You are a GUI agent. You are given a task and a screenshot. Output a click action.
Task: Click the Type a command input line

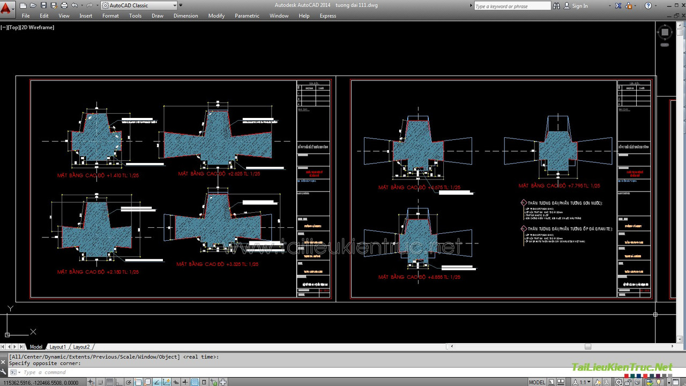coord(343,372)
